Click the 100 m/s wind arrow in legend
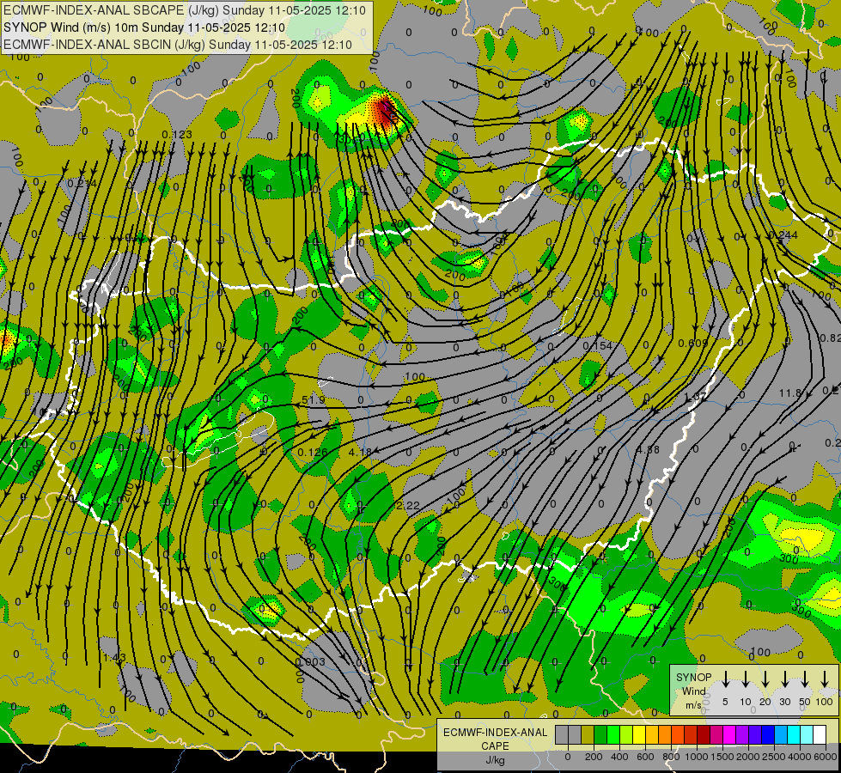841x773 pixels. click(x=825, y=679)
